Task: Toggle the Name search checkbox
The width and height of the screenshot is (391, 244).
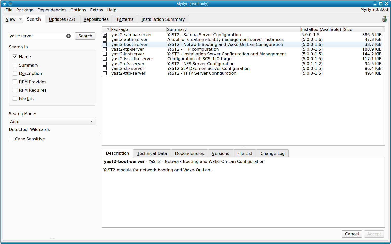Action: [x=15, y=57]
